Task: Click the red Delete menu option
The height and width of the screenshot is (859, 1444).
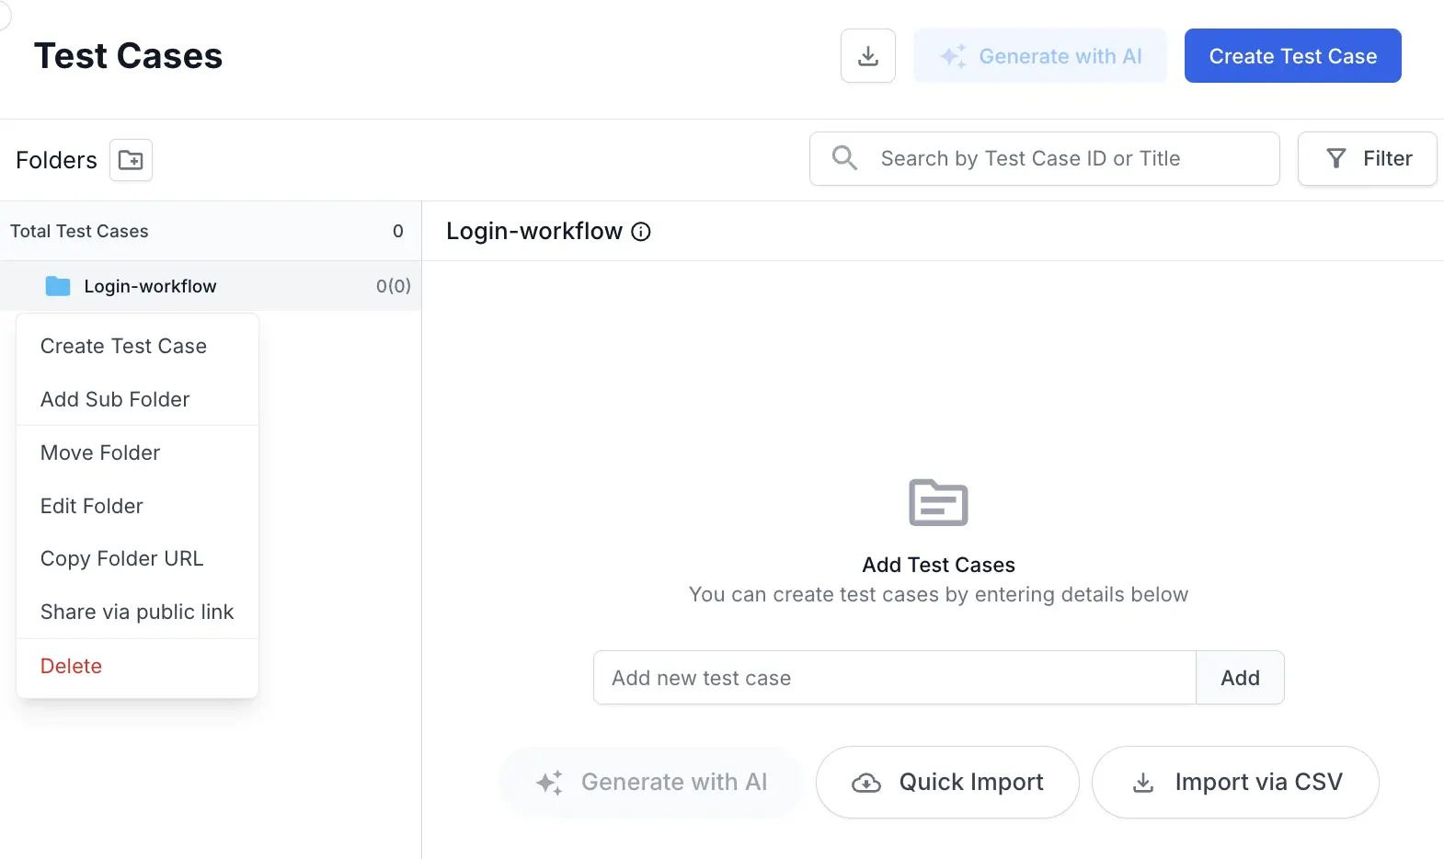Action: tap(71, 666)
